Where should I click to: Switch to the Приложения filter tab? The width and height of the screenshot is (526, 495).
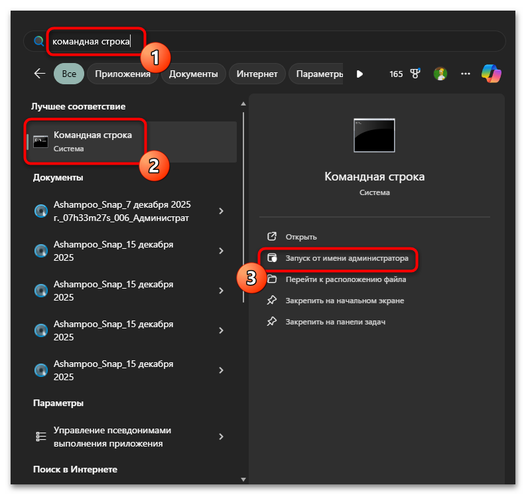123,74
